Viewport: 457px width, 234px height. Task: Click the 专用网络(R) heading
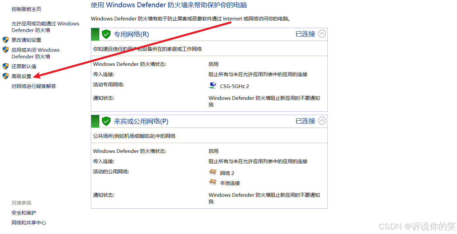[x=131, y=34]
